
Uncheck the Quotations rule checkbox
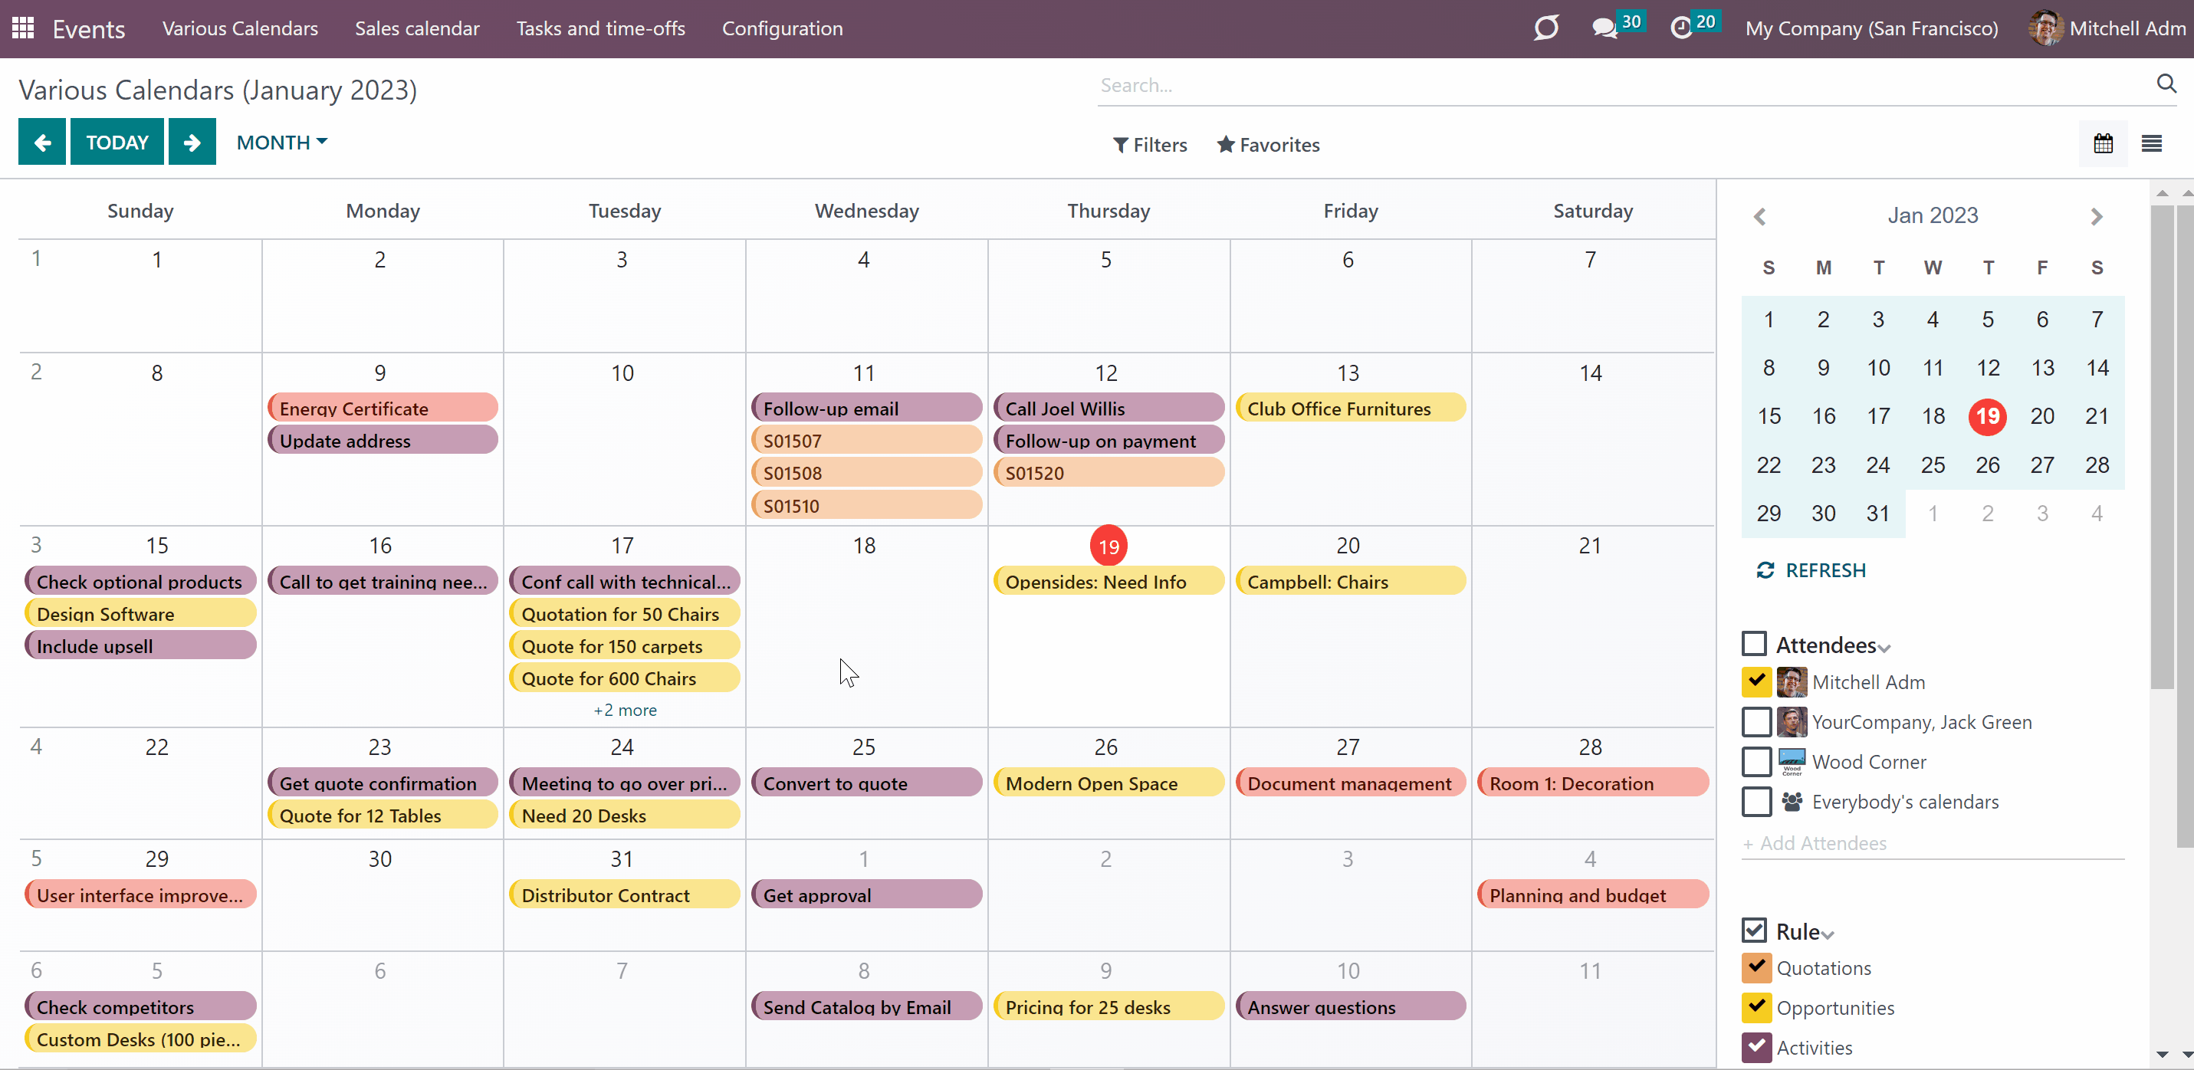[x=1756, y=968]
